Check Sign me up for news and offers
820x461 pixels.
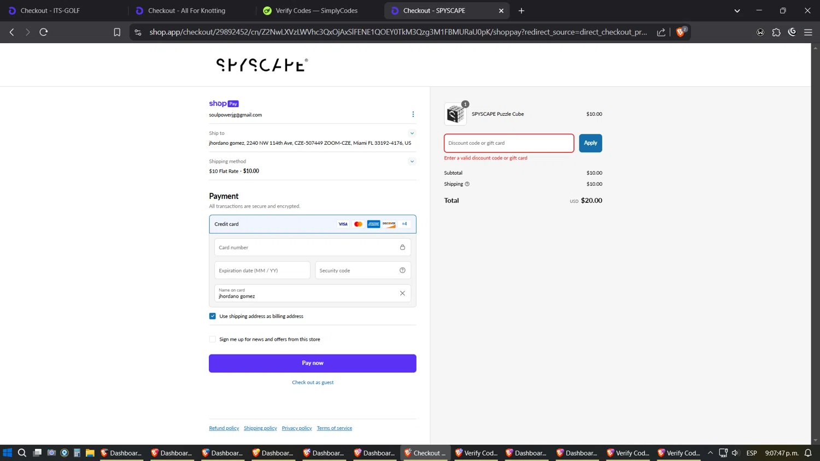[x=213, y=339]
